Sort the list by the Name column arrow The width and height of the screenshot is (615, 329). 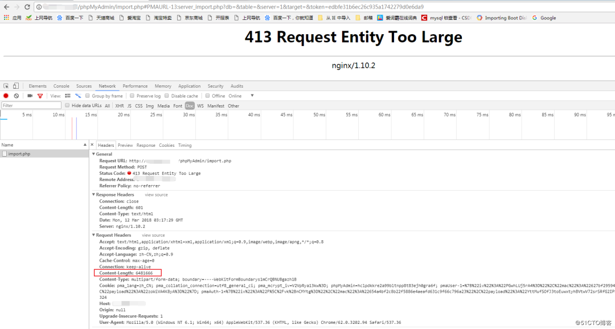(85, 145)
